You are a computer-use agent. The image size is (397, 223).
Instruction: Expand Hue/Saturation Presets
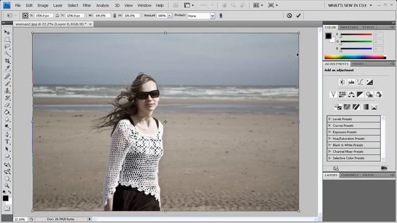(329, 139)
